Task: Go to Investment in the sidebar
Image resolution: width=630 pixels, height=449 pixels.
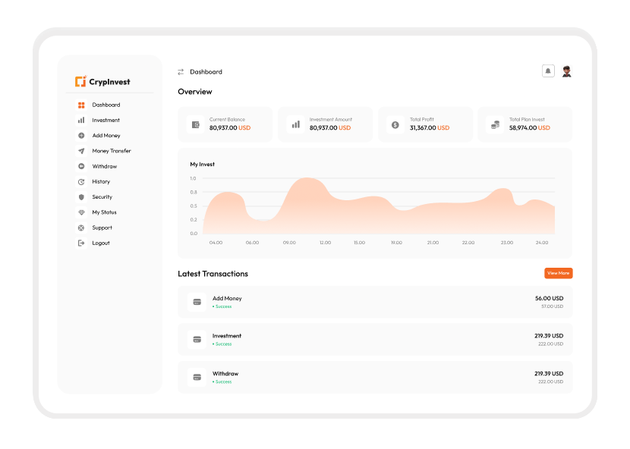Action: 106,120
